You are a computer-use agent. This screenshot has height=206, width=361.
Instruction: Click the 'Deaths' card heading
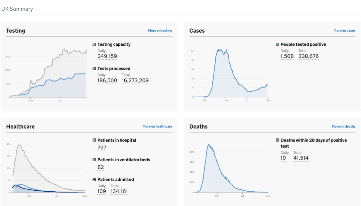pyautogui.click(x=199, y=127)
